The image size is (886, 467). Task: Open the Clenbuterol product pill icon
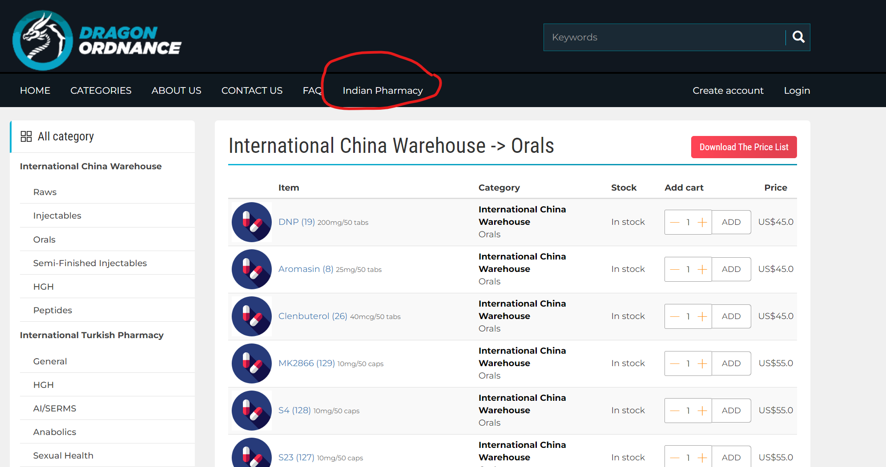pyautogui.click(x=252, y=316)
